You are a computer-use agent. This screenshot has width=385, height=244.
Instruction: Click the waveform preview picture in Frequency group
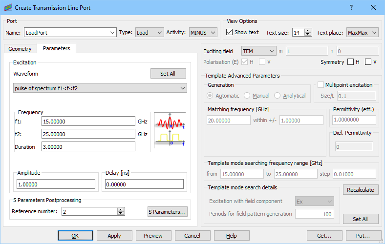(170, 130)
